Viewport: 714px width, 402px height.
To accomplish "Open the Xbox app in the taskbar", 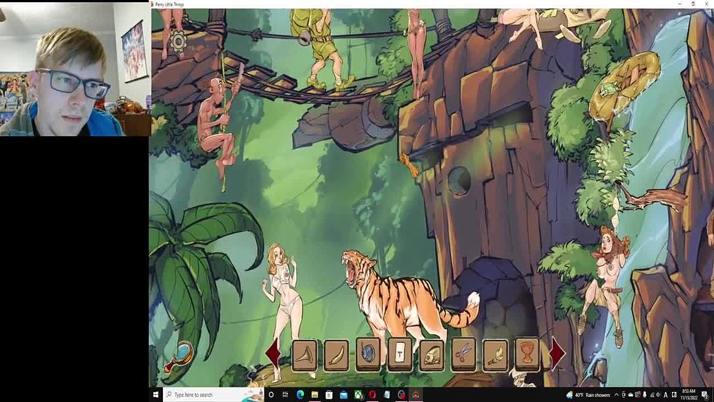I will pos(358,395).
